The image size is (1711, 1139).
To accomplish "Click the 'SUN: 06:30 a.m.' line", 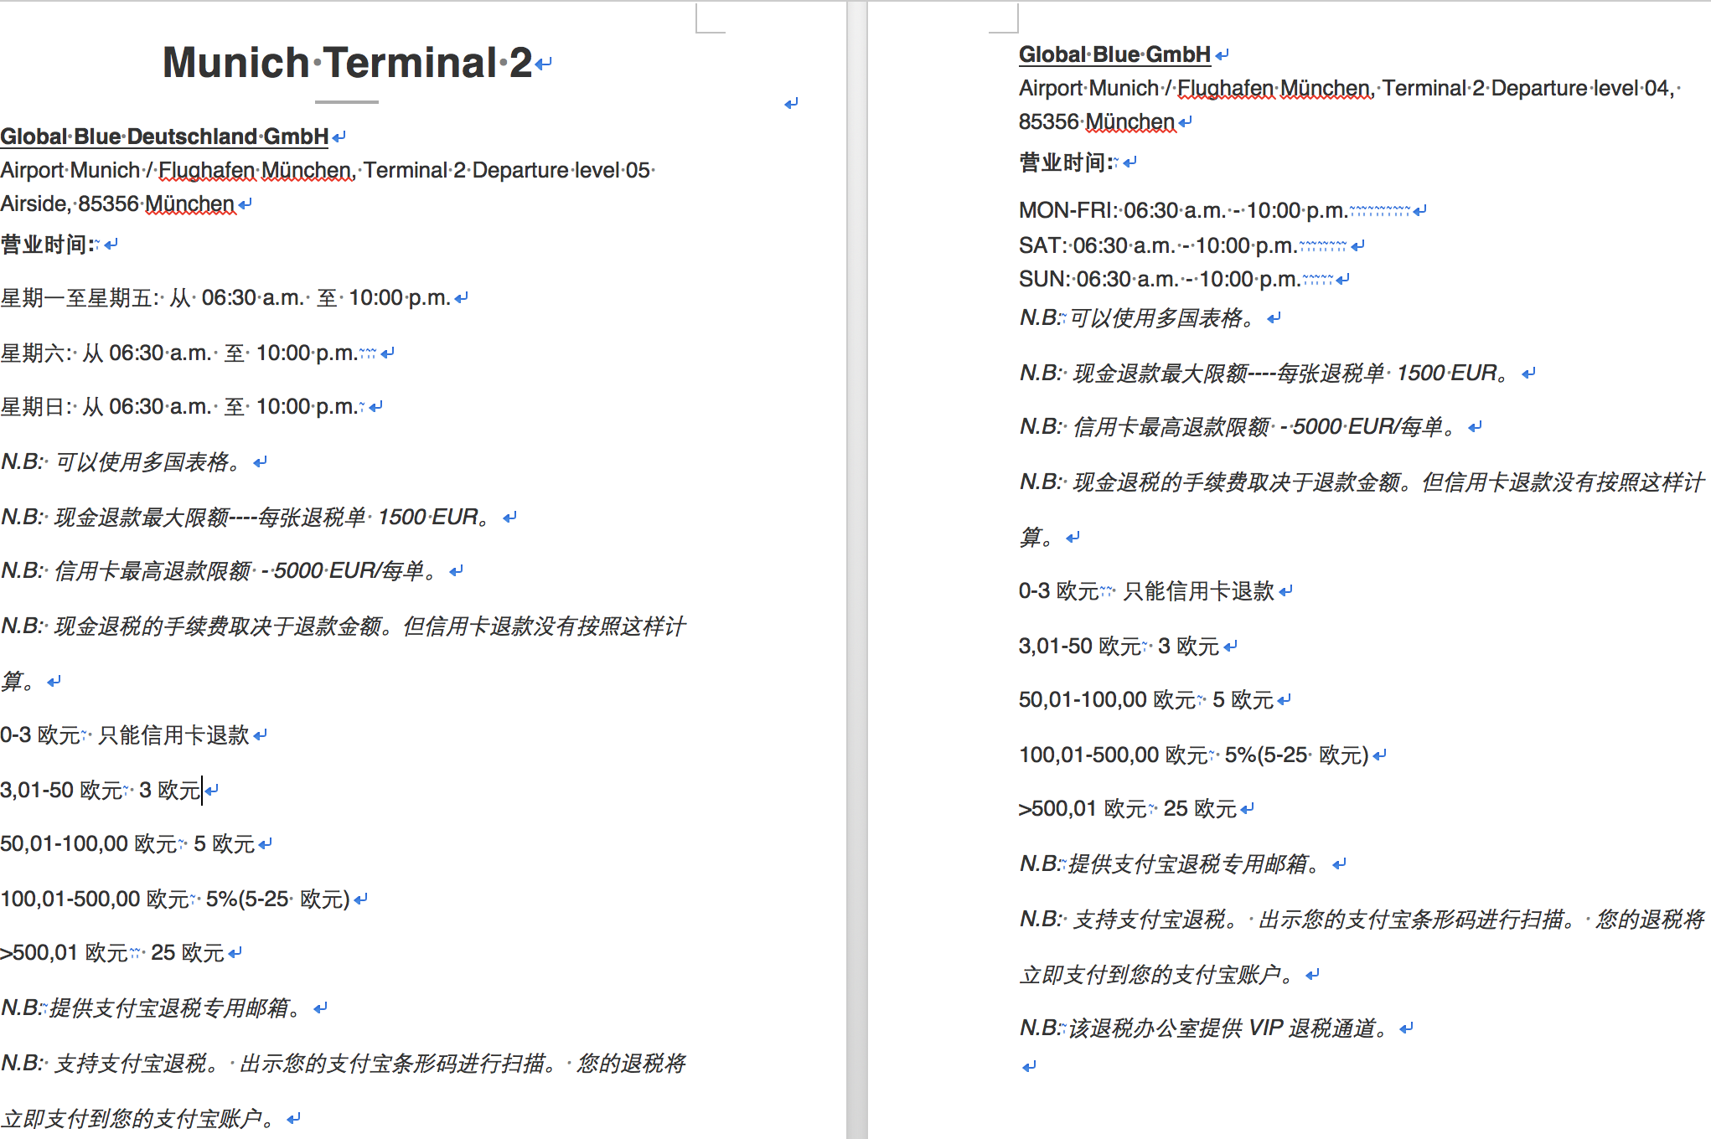I will pyautogui.click(x=1160, y=279).
